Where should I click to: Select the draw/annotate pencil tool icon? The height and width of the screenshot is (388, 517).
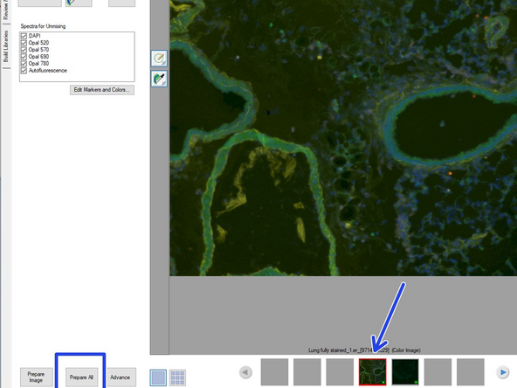pyautogui.click(x=159, y=59)
